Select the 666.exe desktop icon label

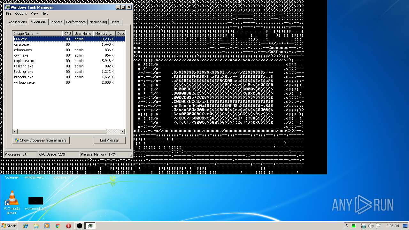coord(60,177)
